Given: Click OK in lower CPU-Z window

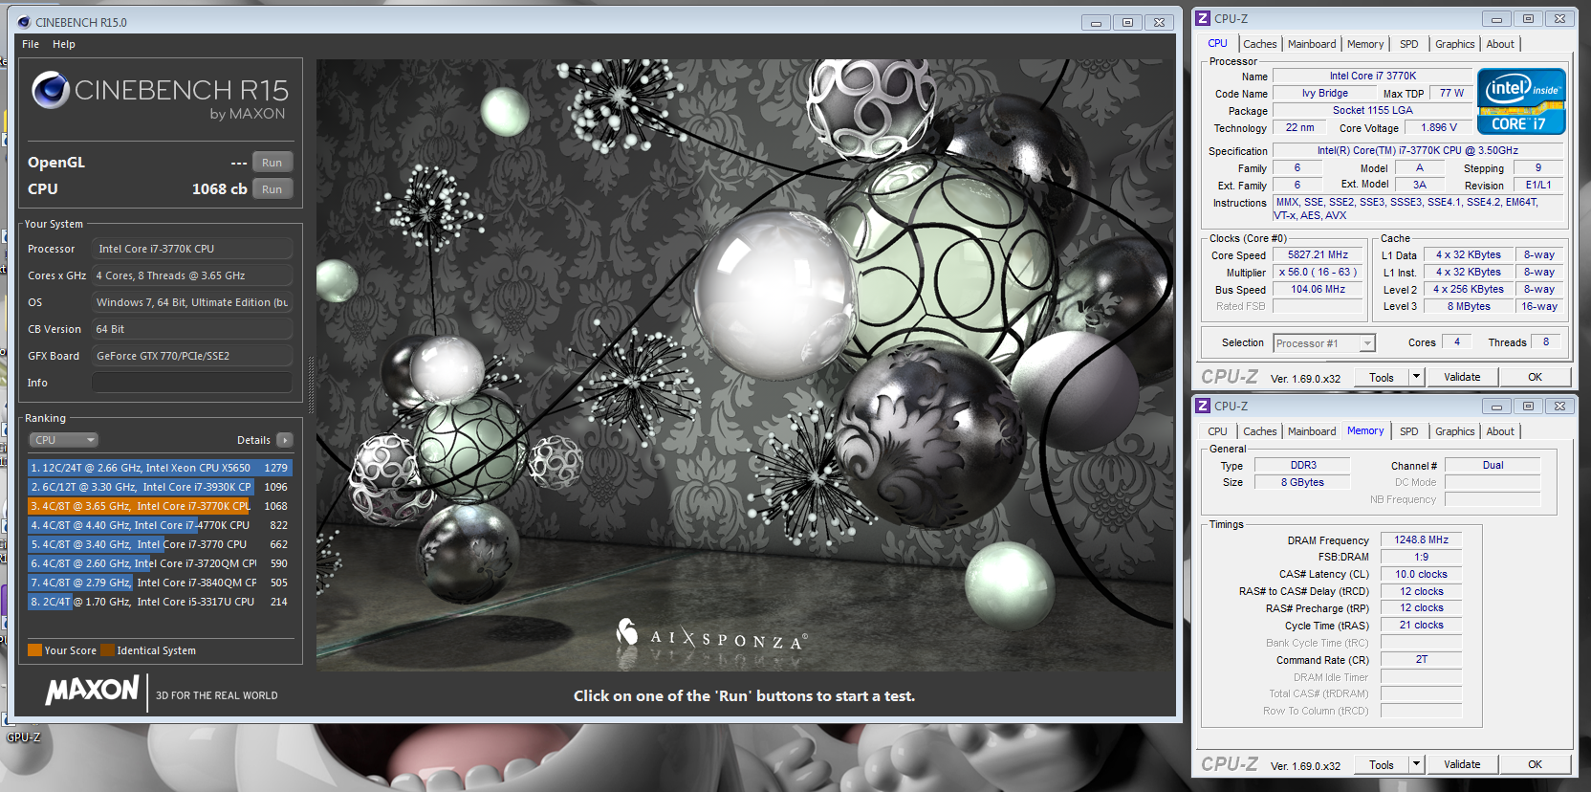Looking at the screenshot, I should coord(1535,765).
